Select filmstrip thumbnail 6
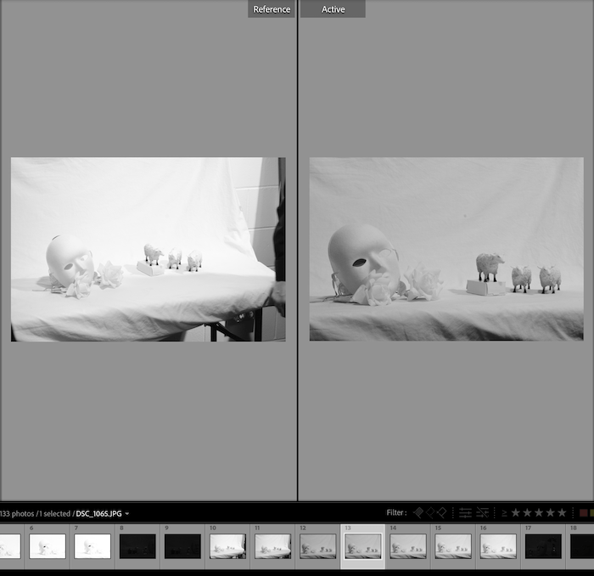The width and height of the screenshot is (594, 576). click(x=48, y=546)
